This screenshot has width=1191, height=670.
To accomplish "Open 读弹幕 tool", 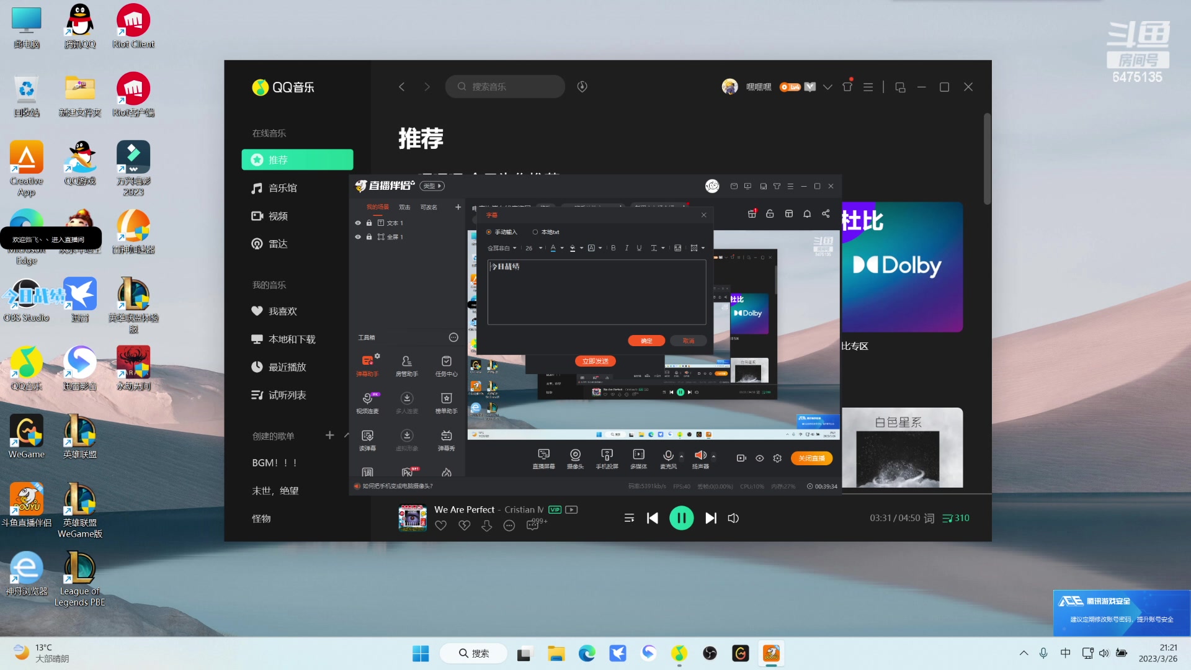I will pyautogui.click(x=368, y=440).
